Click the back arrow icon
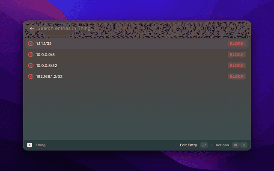Image resolution: width=274 pixels, height=171 pixels. click(x=32, y=28)
